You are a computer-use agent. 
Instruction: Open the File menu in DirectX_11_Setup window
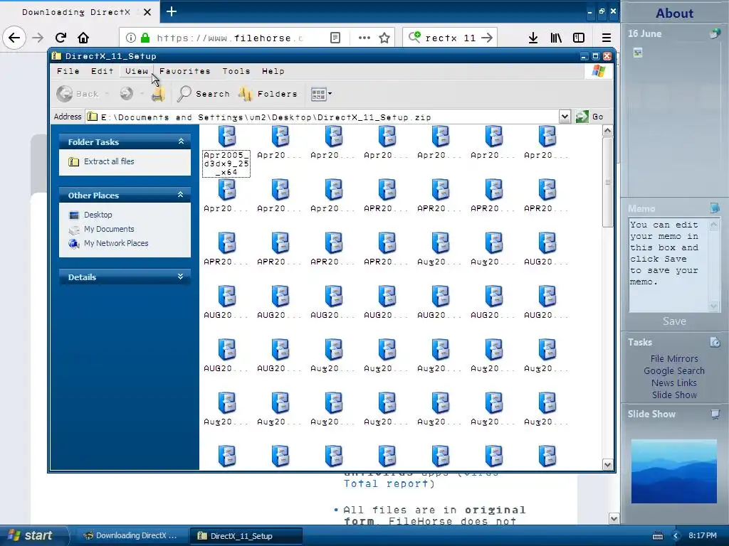click(68, 71)
